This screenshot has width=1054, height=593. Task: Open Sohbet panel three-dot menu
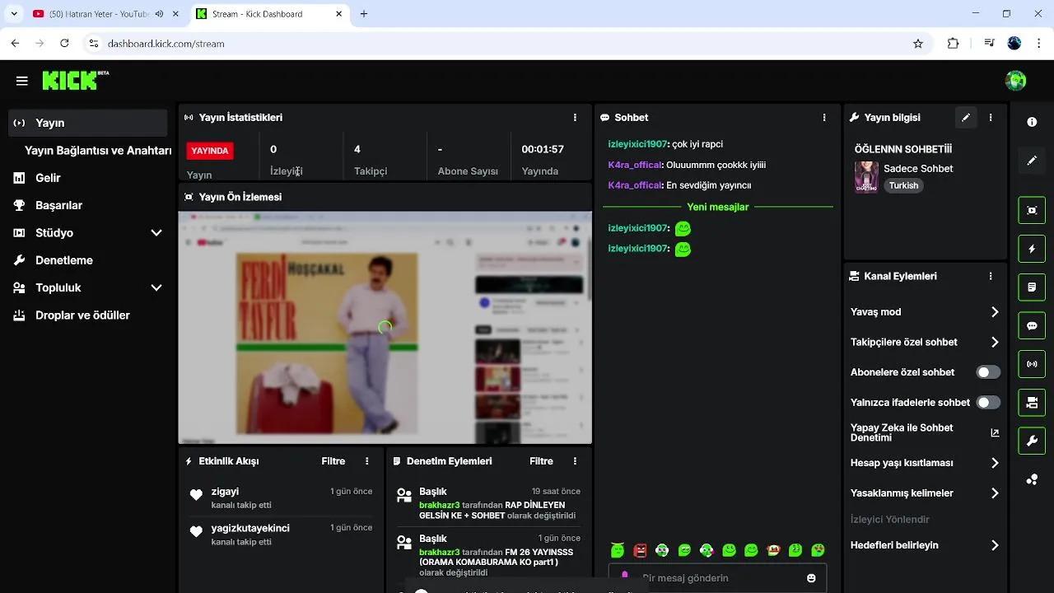(x=824, y=118)
